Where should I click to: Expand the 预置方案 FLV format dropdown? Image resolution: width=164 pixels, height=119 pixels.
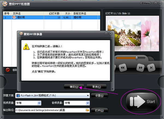pyautogui.click(x=88, y=96)
